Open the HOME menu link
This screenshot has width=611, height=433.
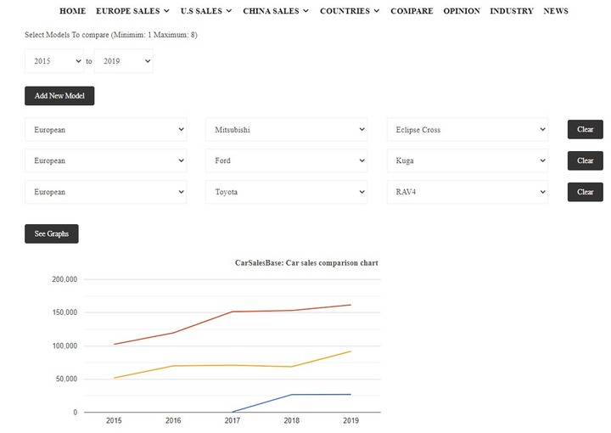pos(72,11)
